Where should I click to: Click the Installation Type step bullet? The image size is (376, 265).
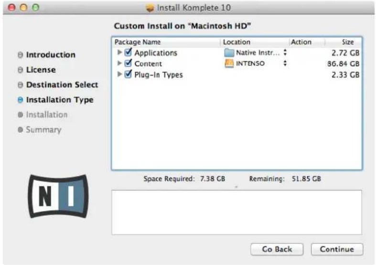click(x=21, y=100)
